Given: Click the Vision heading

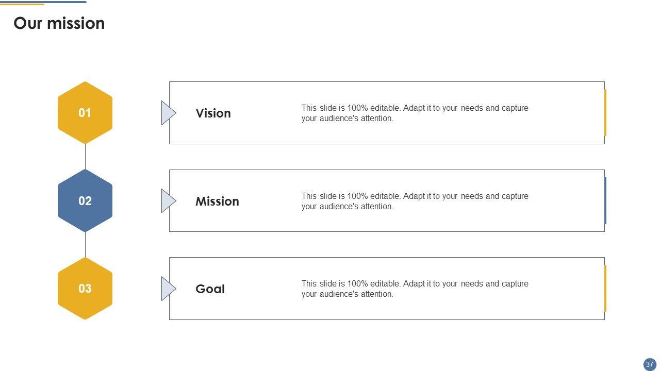Looking at the screenshot, I should click(213, 113).
